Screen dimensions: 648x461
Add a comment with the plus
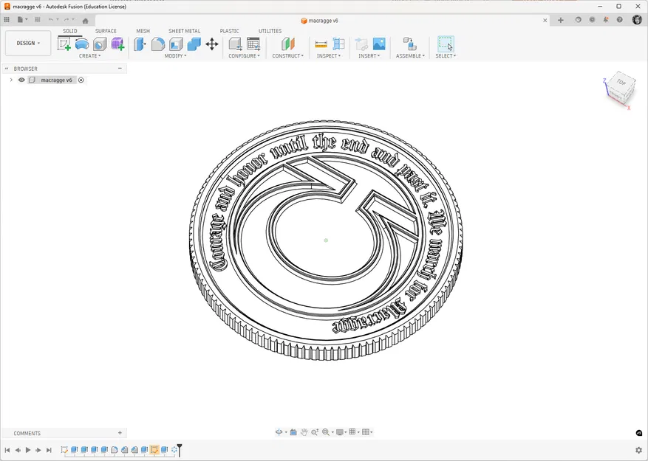120,433
